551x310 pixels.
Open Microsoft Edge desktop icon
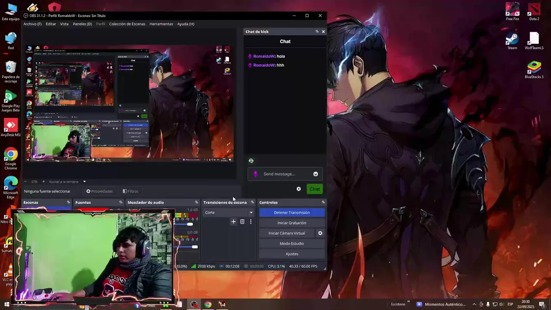11,188
